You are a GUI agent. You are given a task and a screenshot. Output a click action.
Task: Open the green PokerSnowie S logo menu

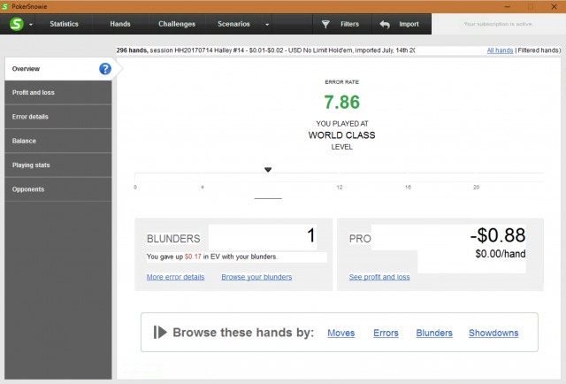(17, 24)
